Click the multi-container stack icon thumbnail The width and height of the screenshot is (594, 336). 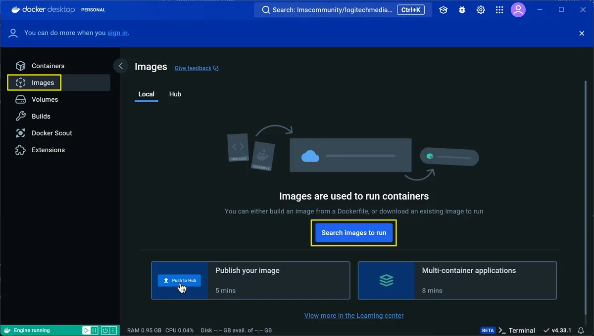click(386, 280)
